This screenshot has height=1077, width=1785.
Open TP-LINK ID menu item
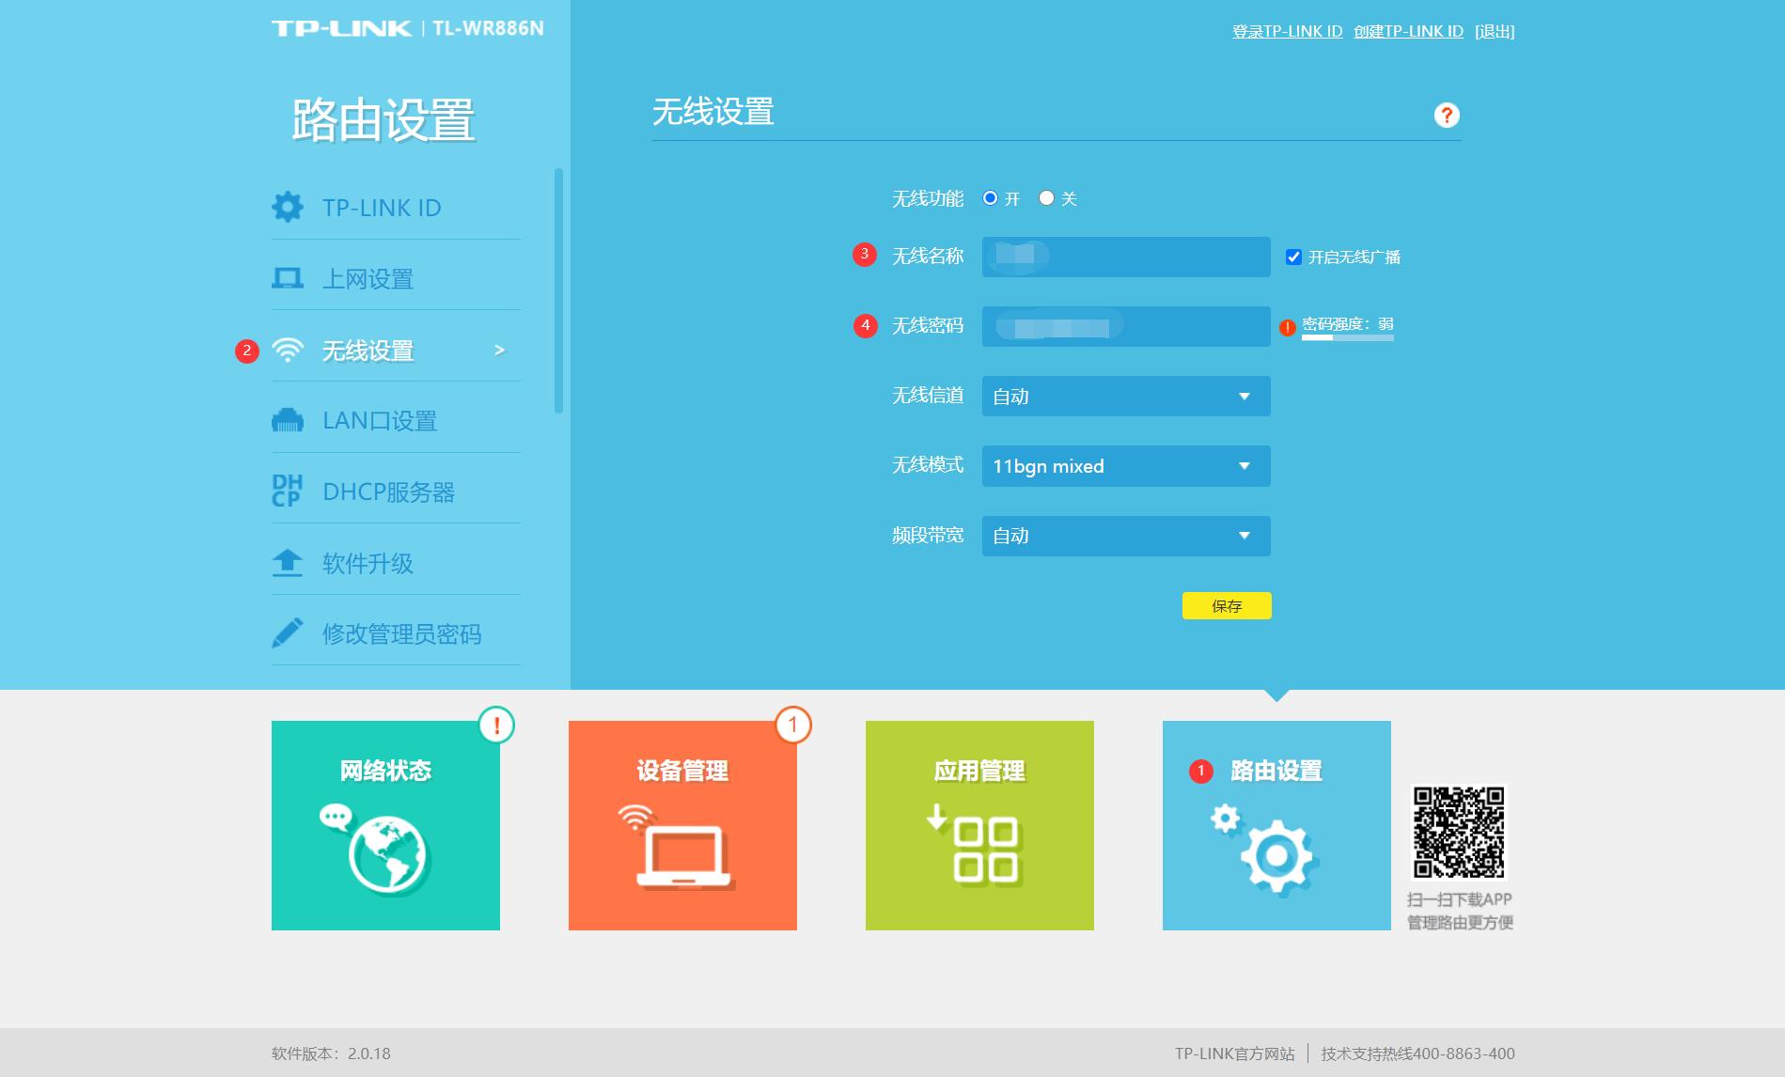[x=396, y=207]
